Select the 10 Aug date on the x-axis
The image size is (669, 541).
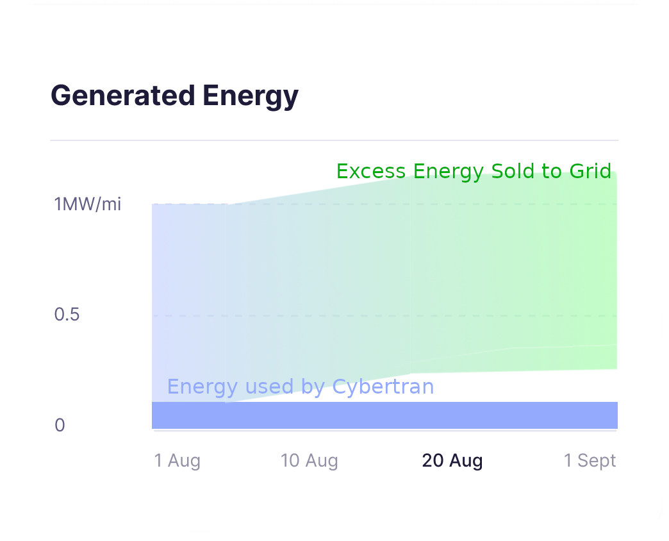tap(309, 460)
